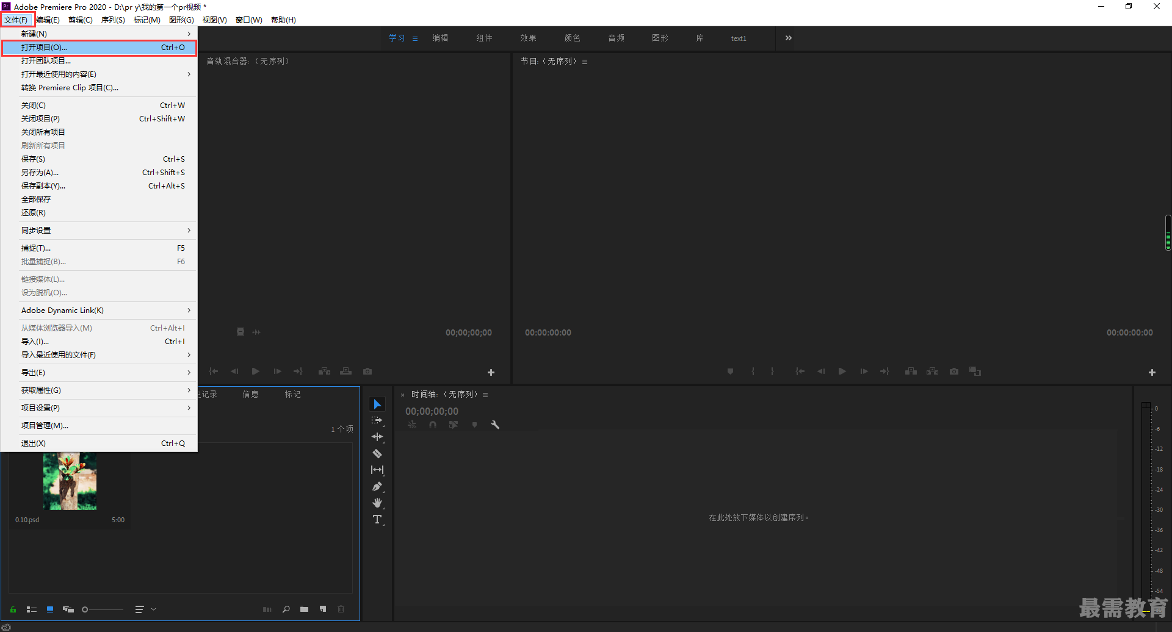This screenshot has height=632, width=1172.
Task: Select the Slip tool
Action: [377, 470]
